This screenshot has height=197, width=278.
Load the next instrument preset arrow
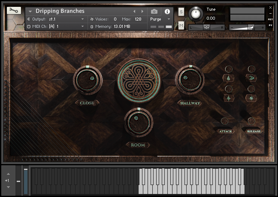tap(142, 11)
